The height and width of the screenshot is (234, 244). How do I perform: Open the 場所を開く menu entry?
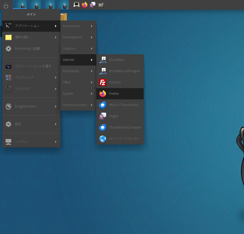click(x=31, y=37)
